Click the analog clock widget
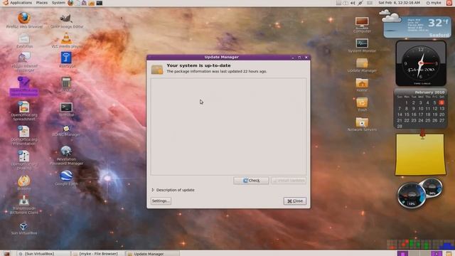Viewport: 455px width, 256px height. 421,63
